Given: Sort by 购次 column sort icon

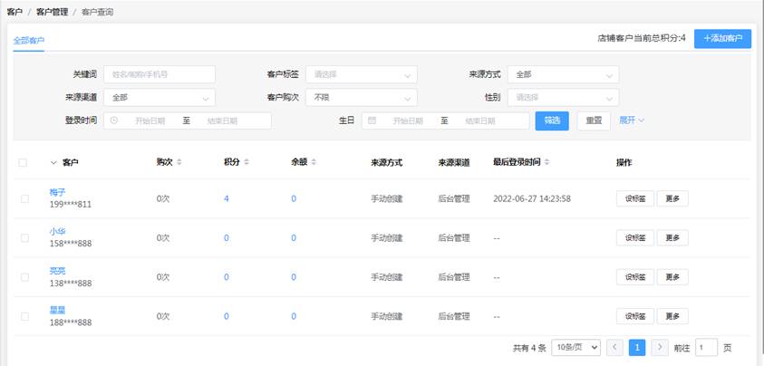Looking at the screenshot, I should (x=179, y=162).
